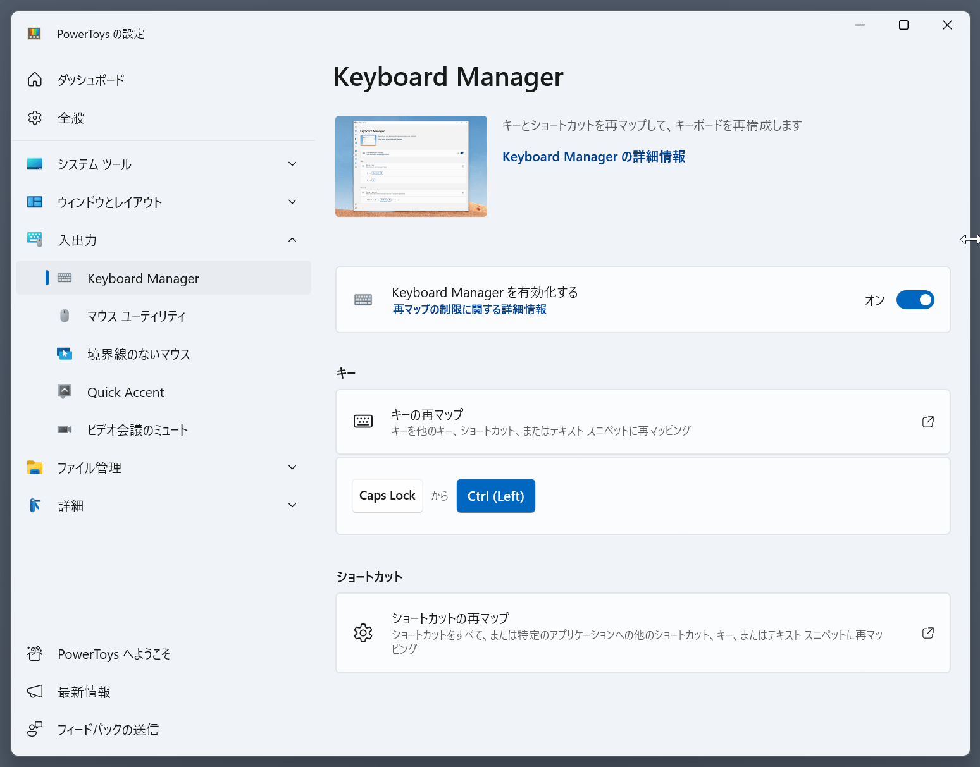
Task: Expand the システム ツール section
Action: coord(292,164)
